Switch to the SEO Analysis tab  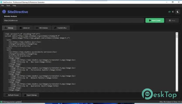(x=42, y=28)
